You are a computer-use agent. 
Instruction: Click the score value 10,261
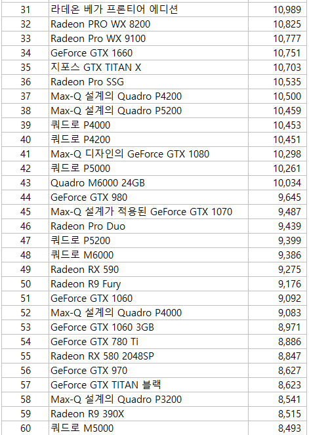287,169
